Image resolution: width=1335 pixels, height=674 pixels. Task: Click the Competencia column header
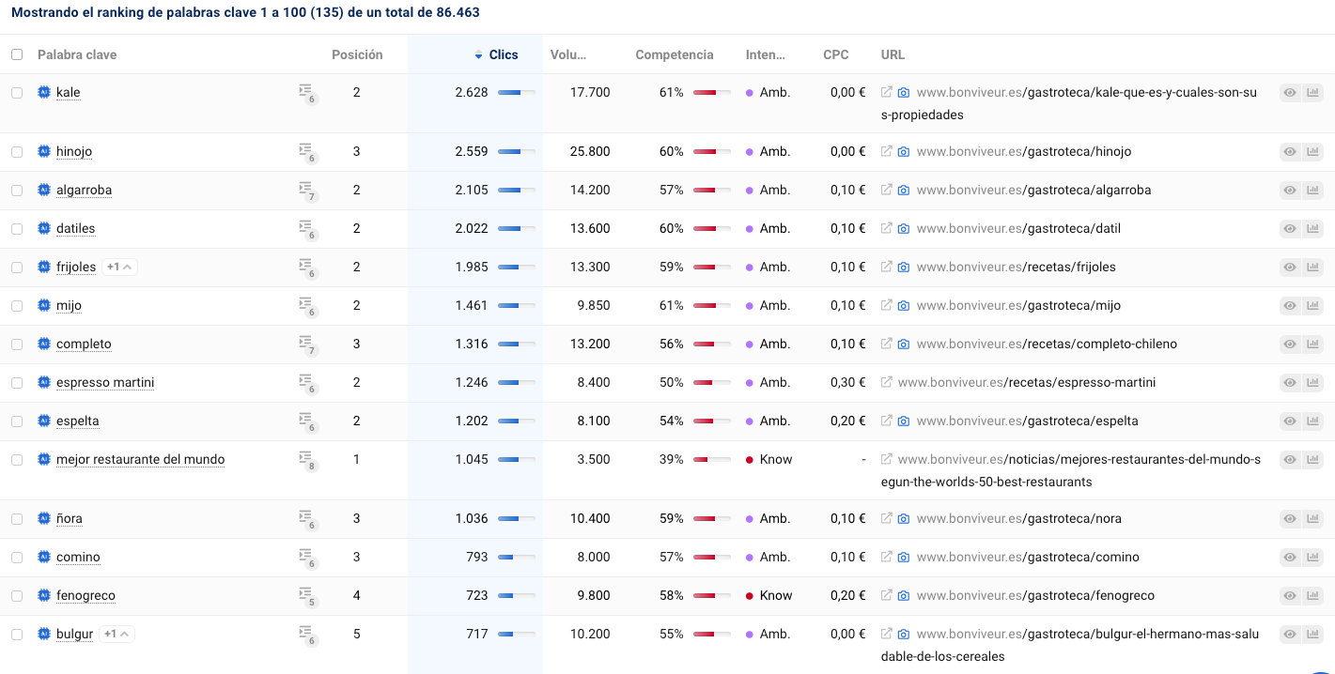point(674,54)
